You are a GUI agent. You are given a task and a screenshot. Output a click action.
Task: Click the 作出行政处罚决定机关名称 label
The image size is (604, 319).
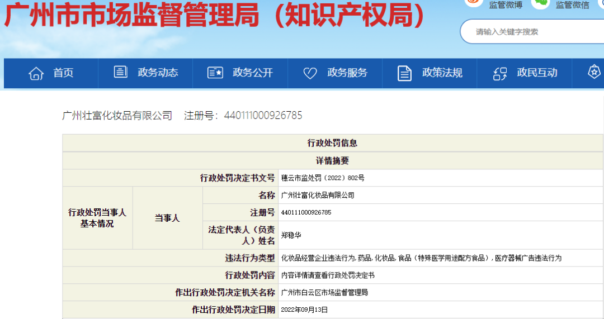click(x=225, y=293)
